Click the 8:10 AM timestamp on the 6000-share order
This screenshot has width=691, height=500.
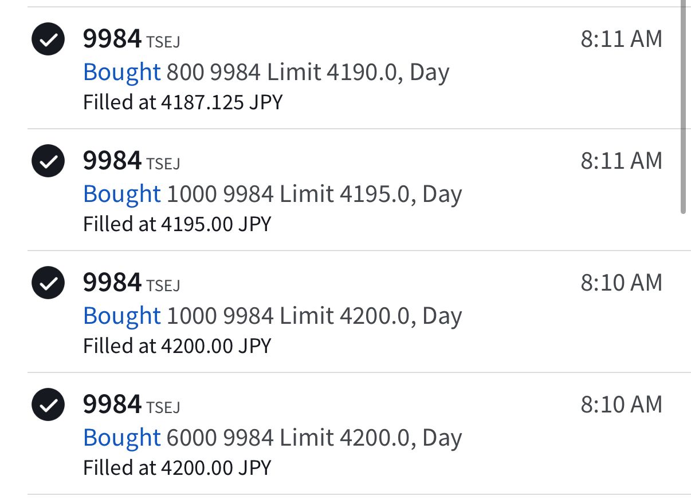click(x=621, y=404)
